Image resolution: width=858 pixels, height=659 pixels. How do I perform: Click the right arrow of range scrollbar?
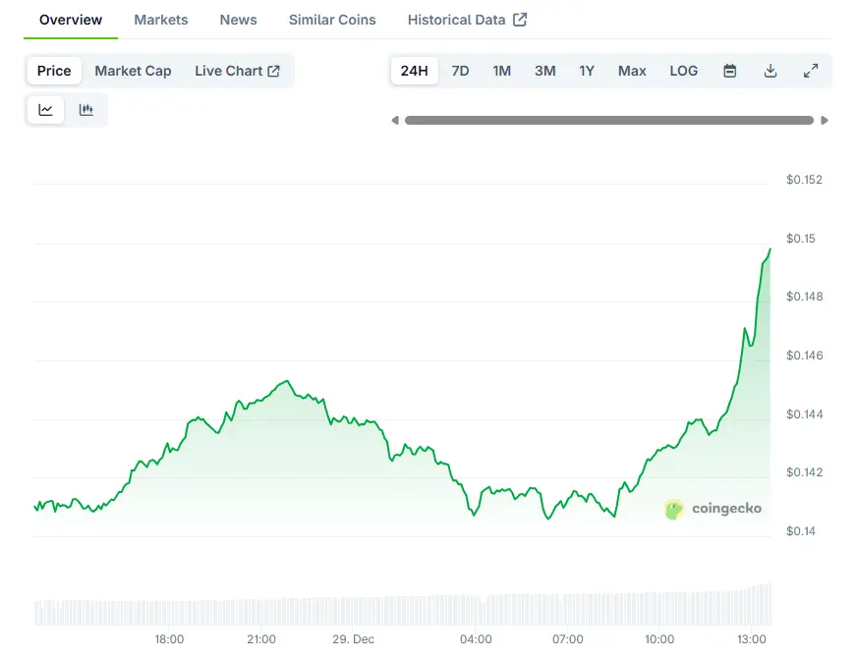(x=824, y=121)
